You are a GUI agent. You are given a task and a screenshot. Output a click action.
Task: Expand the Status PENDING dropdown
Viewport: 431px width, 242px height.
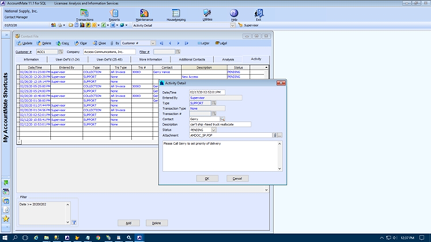(214, 130)
